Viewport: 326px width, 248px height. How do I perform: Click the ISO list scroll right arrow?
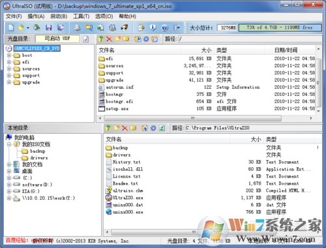tap(311, 118)
